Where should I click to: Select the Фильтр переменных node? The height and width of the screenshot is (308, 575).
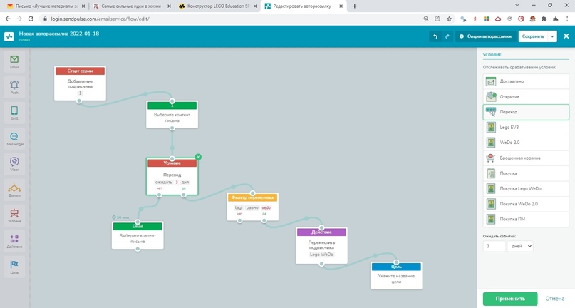pos(252,207)
